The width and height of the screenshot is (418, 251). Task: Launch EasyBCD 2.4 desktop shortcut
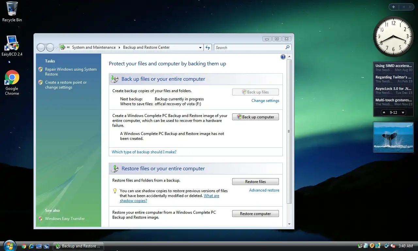12,46
